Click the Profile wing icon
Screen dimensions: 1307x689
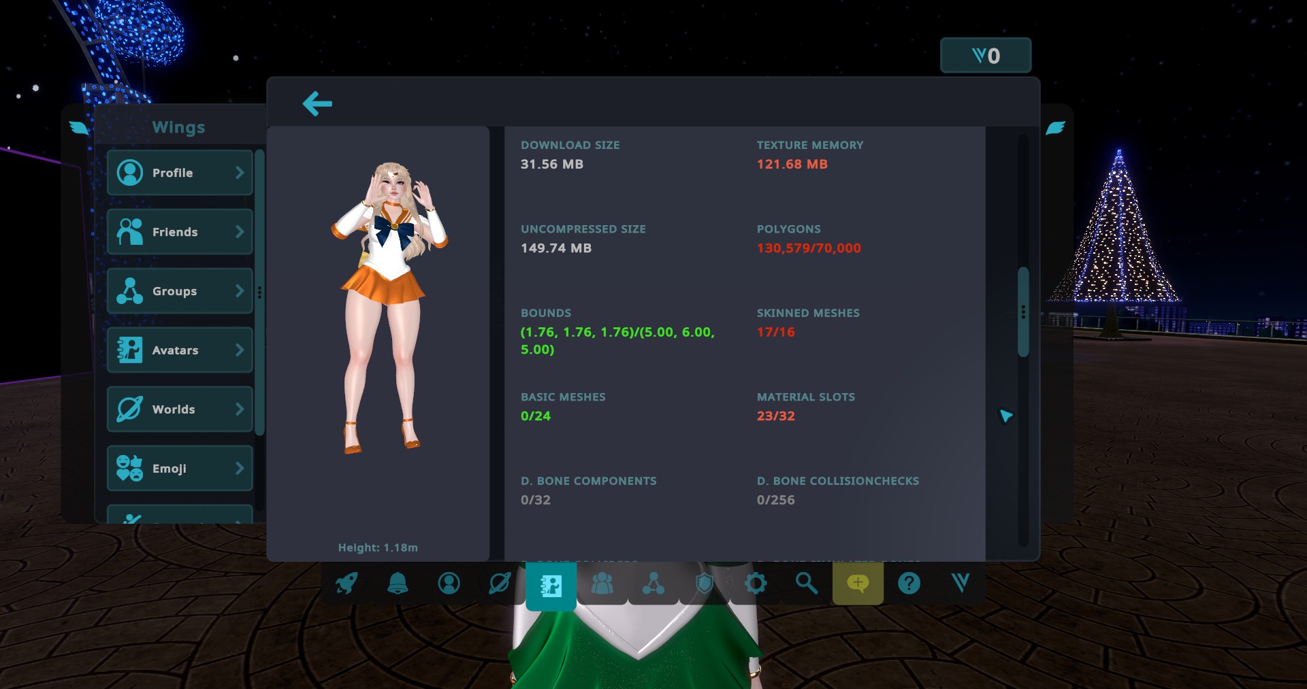click(129, 173)
